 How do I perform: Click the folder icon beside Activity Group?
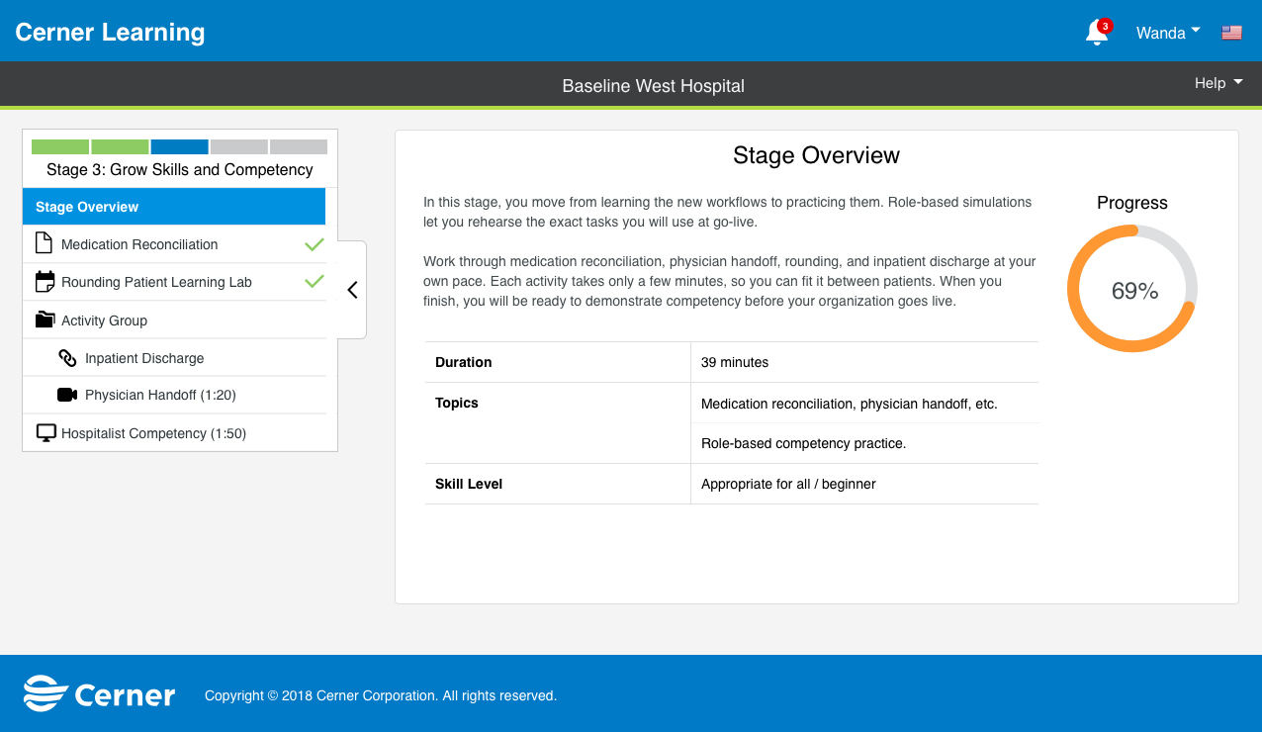(45, 320)
